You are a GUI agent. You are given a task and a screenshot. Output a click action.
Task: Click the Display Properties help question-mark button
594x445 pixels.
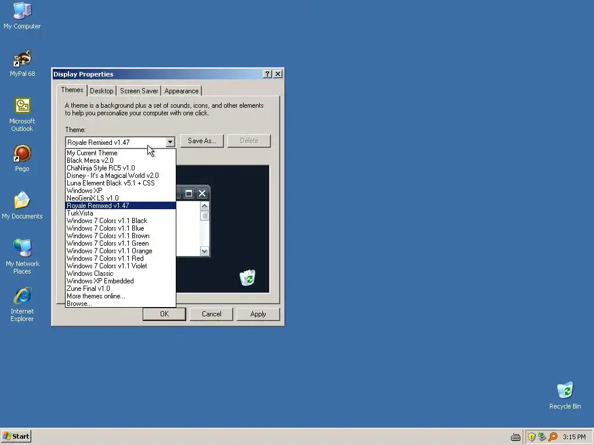(267, 74)
